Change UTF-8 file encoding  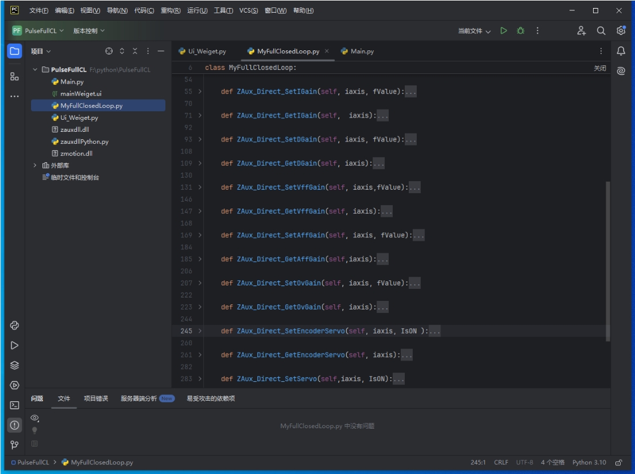[524, 463]
